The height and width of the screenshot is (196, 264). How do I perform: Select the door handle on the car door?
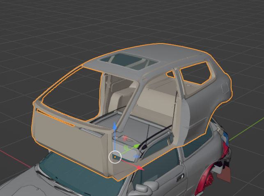(180, 177)
